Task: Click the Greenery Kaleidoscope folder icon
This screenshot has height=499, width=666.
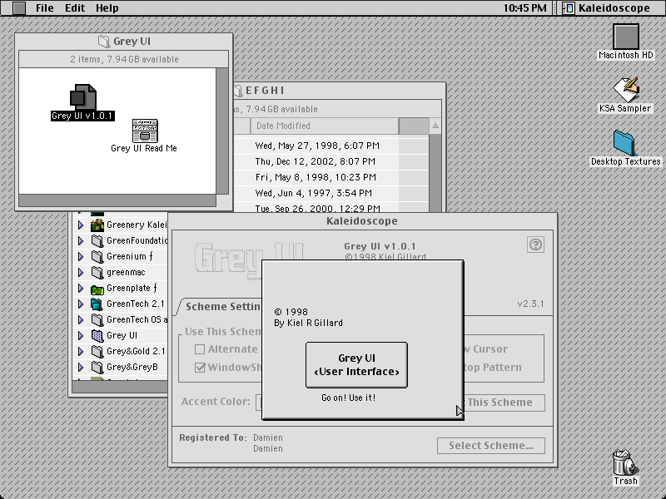Action: pyautogui.click(x=97, y=225)
